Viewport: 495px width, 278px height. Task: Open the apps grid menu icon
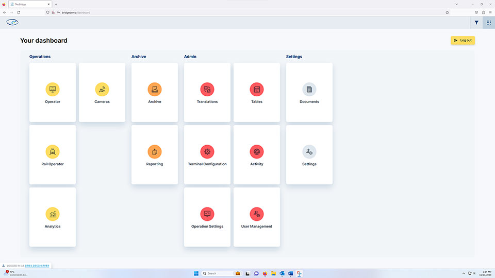point(489,23)
